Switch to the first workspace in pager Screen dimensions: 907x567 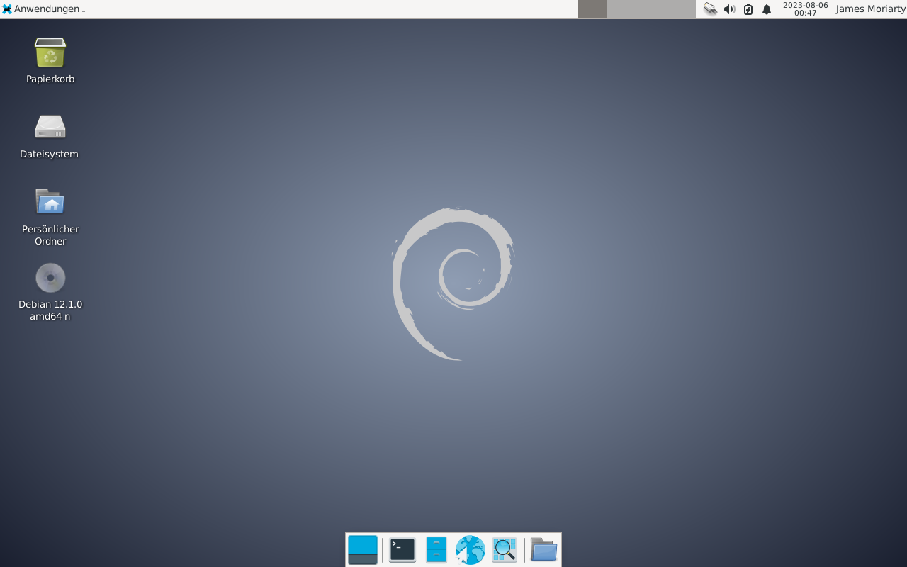tap(592, 9)
